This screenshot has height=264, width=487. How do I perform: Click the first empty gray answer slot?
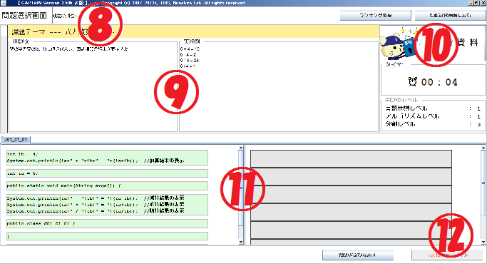[x=351, y=159]
